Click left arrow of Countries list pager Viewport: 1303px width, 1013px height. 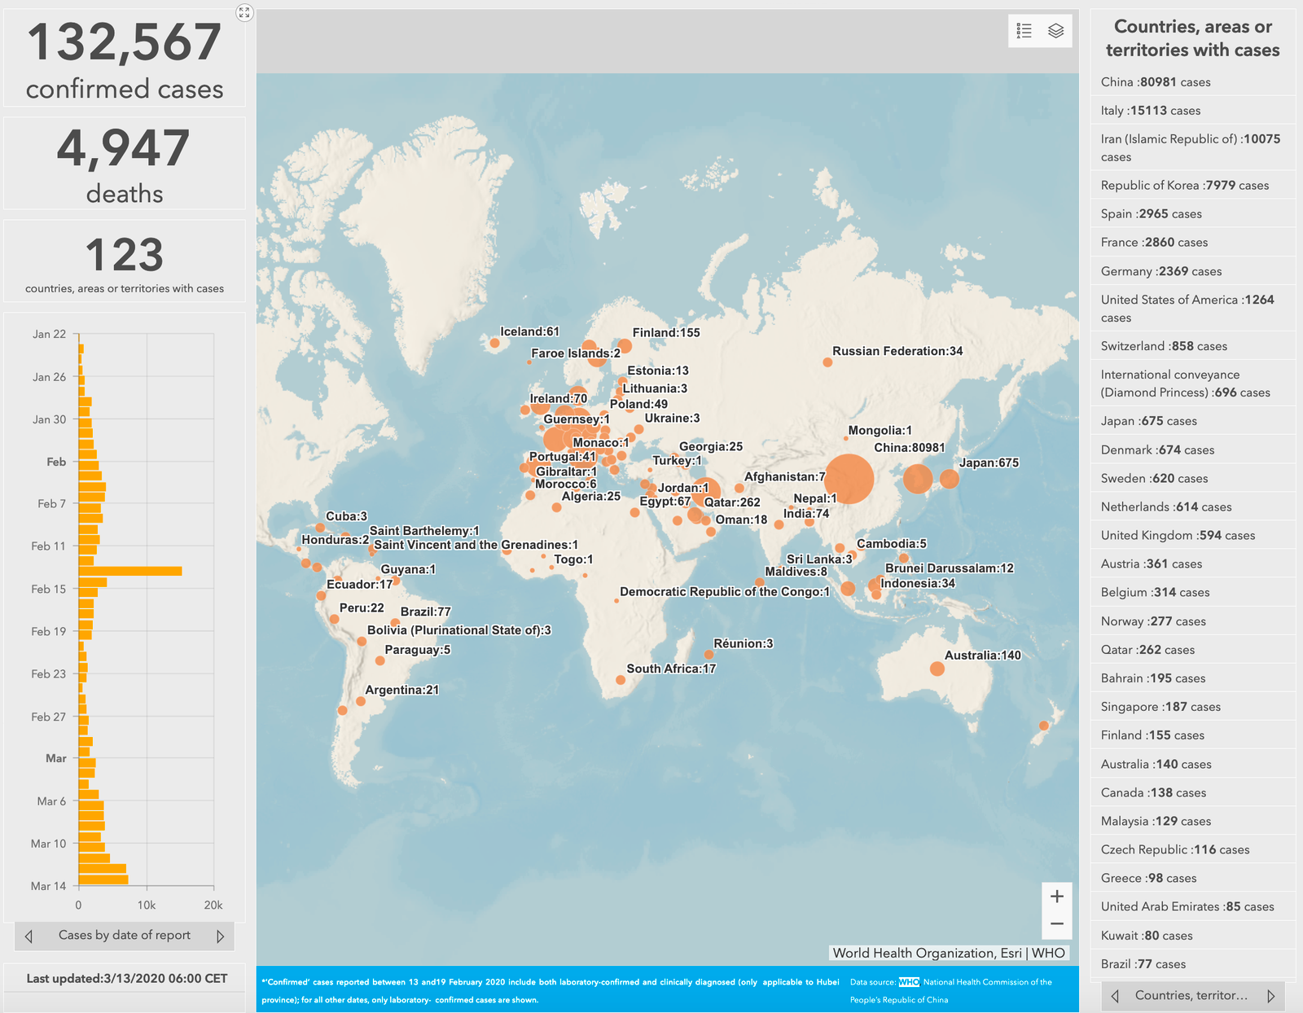click(1115, 996)
